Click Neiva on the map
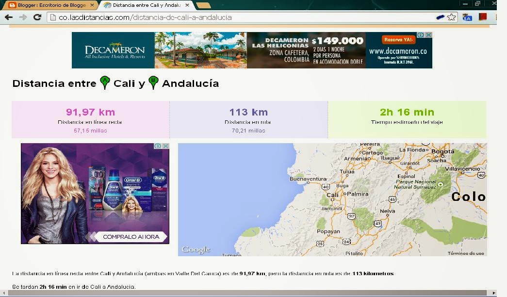Screen dimensions: 507x297 pos(387,211)
